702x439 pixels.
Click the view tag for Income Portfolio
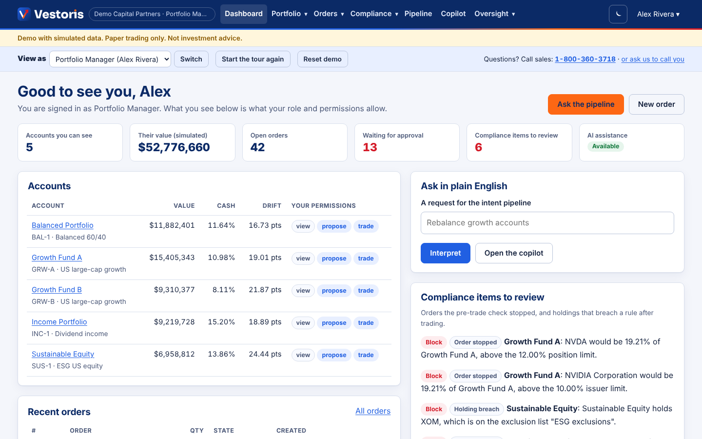tap(303, 323)
